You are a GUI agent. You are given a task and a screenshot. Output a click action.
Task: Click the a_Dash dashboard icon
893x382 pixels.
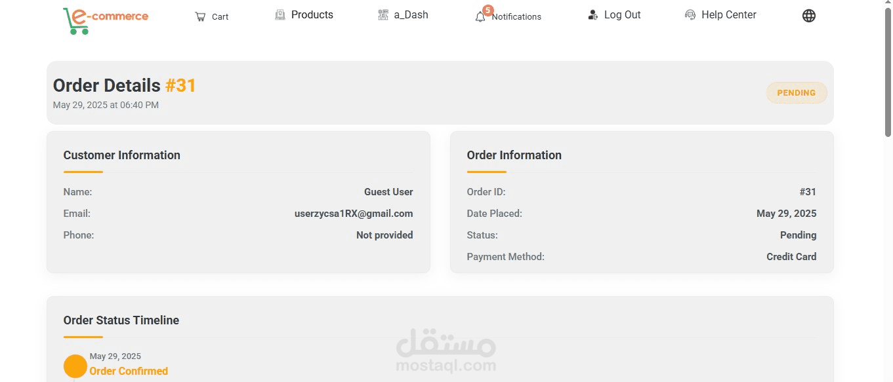click(x=383, y=14)
